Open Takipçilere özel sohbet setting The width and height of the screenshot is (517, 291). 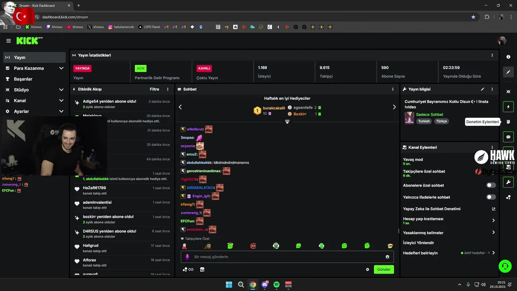448,173
